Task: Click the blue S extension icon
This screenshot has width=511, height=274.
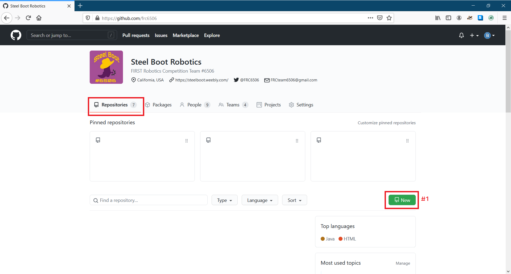Action: (480, 18)
